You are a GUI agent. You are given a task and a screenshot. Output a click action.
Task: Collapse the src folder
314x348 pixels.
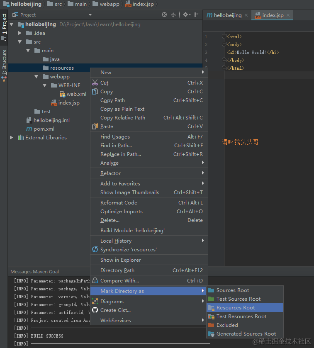(x=20, y=42)
